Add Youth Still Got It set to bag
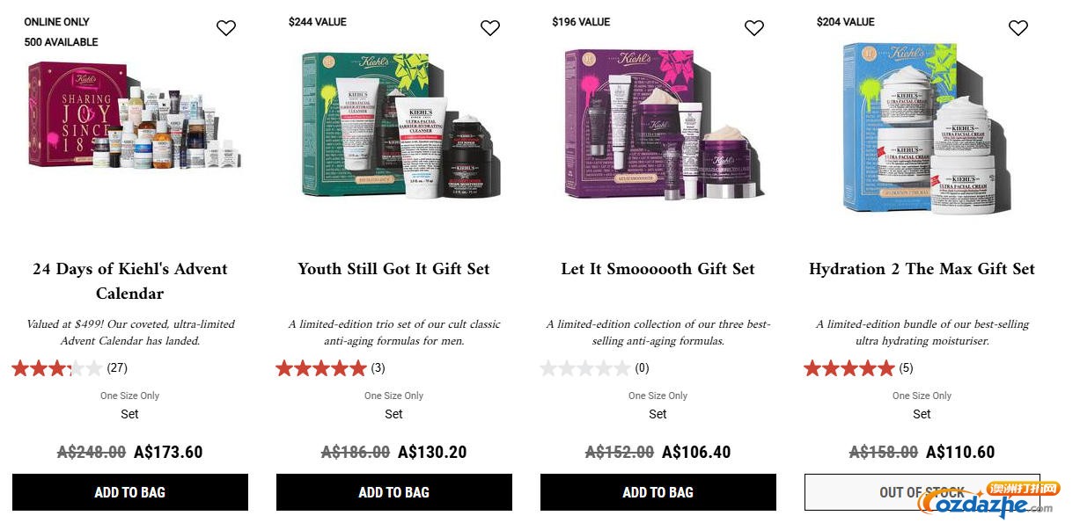1080x530 pixels. coord(394,492)
